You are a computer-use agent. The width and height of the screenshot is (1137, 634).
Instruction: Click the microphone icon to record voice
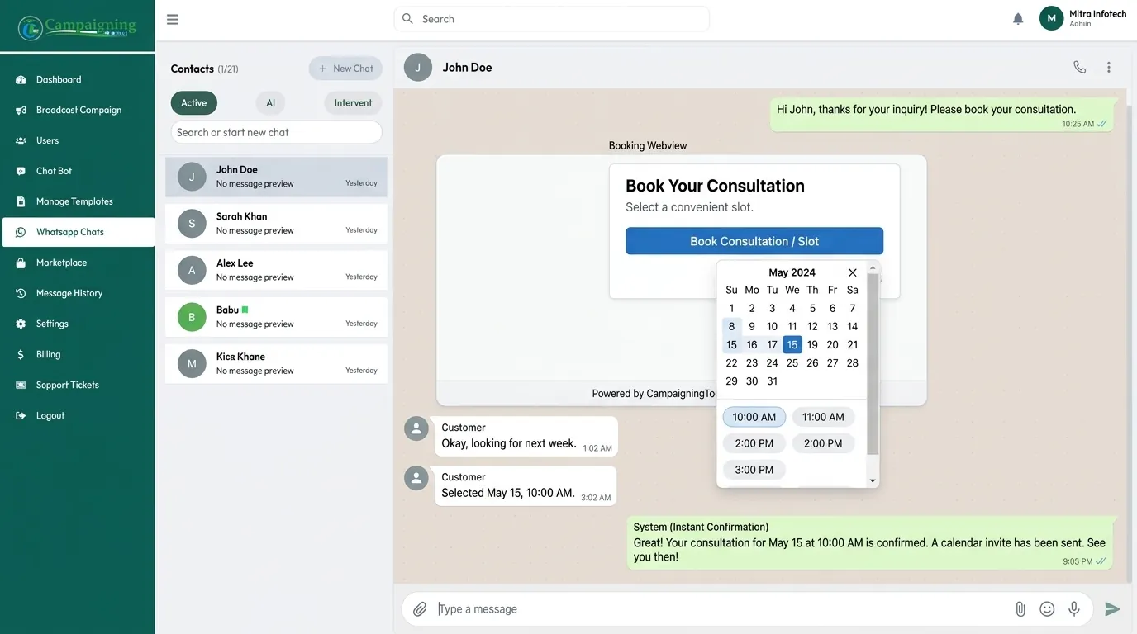pyautogui.click(x=1074, y=609)
